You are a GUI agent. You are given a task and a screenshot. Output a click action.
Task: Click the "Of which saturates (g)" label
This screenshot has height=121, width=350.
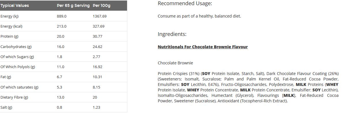pyautogui.click(x=19, y=87)
